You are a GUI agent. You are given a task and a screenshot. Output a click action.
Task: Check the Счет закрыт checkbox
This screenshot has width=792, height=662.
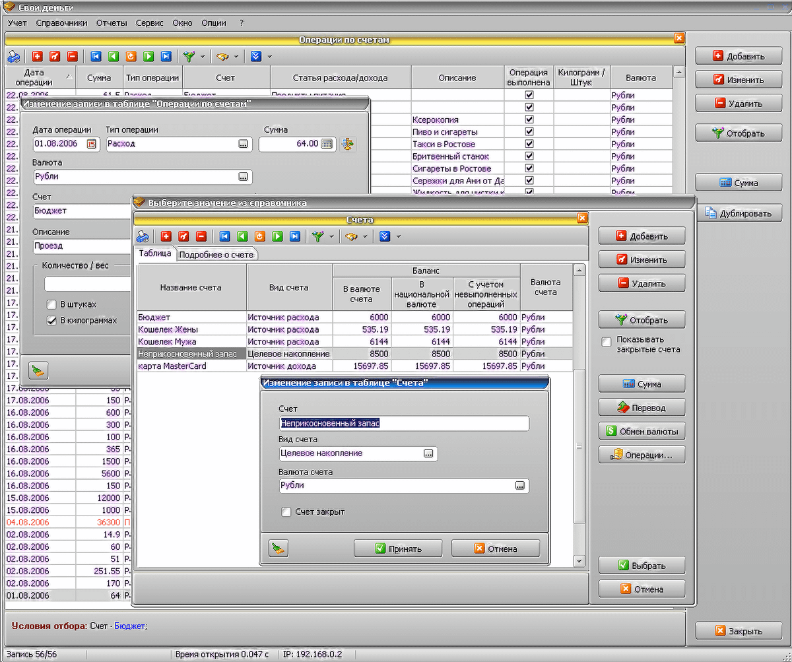[286, 512]
